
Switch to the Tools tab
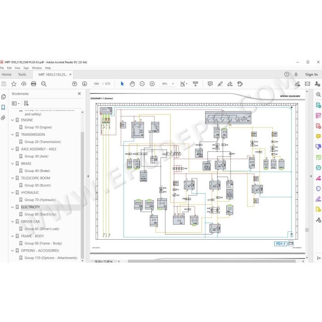click(22, 75)
